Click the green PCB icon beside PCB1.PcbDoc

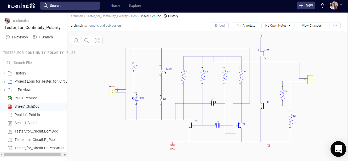10,98
